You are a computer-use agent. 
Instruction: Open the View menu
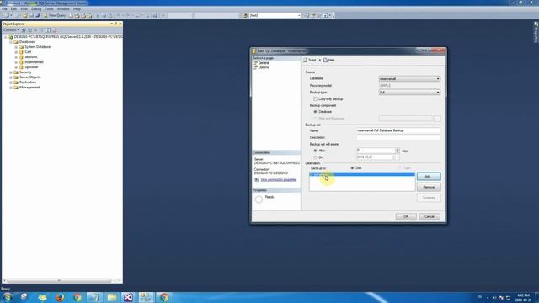pyautogui.click(x=24, y=9)
